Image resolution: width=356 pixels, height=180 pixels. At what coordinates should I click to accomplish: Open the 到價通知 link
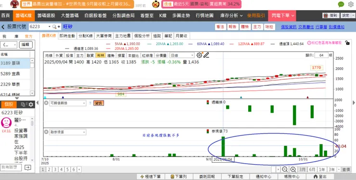tap(336, 27)
